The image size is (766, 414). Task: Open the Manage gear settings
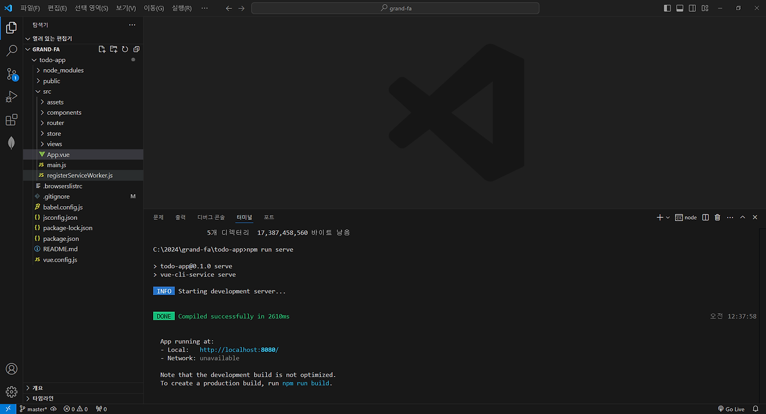click(x=11, y=392)
